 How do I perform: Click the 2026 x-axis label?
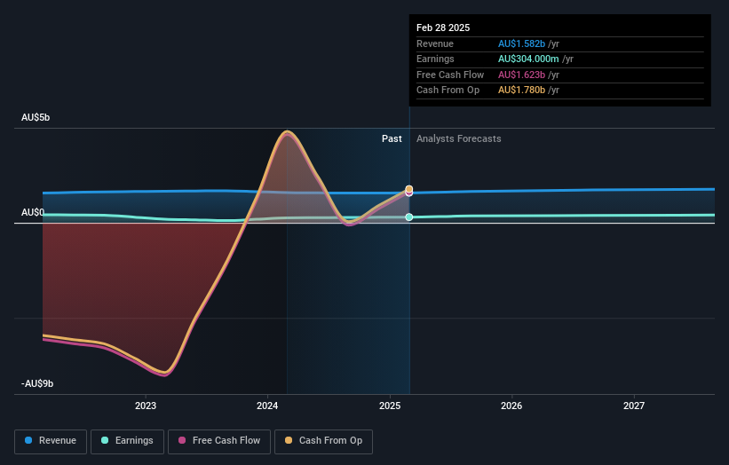511,406
